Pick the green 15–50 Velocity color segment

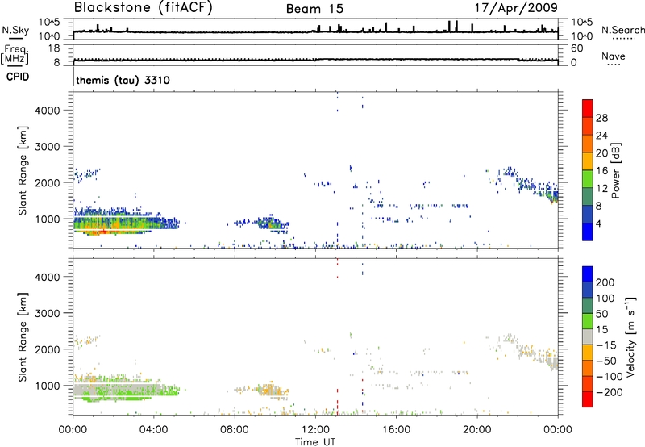(x=588, y=321)
